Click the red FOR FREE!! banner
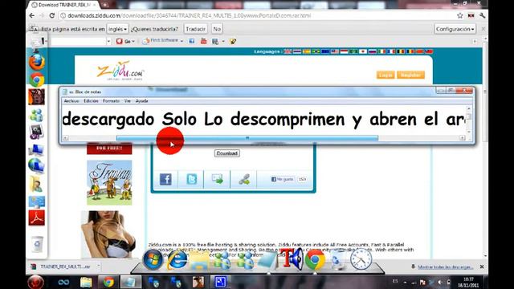514x289 pixels. (x=109, y=149)
